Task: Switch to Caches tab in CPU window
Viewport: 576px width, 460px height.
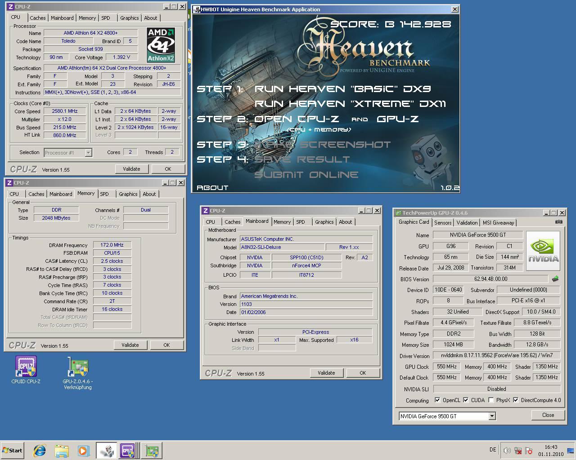Action: click(38, 18)
